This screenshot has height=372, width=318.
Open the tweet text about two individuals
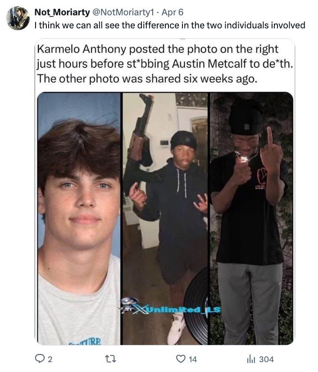coord(170,25)
